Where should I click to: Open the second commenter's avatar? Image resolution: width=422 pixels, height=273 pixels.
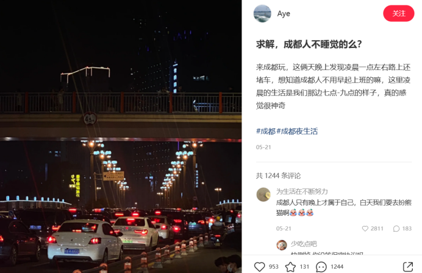tap(282, 245)
